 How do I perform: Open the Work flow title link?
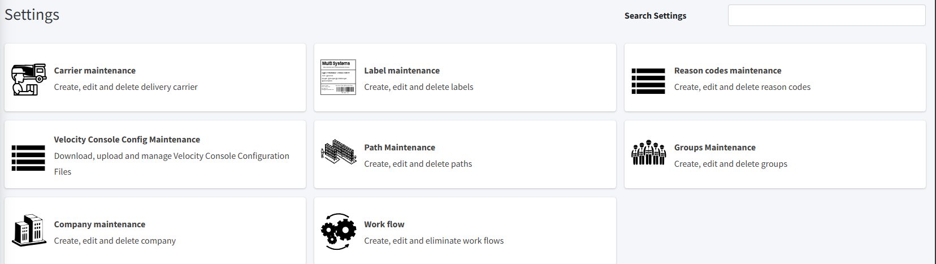coord(384,224)
